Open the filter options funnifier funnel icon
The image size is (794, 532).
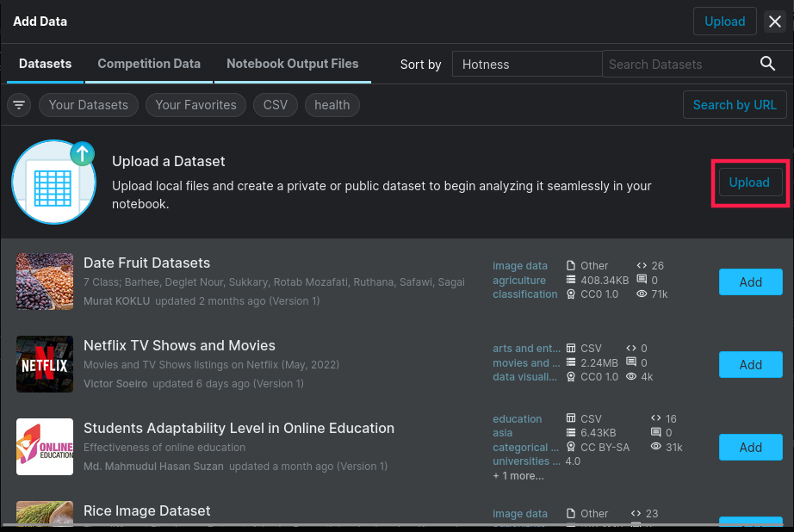tap(19, 104)
